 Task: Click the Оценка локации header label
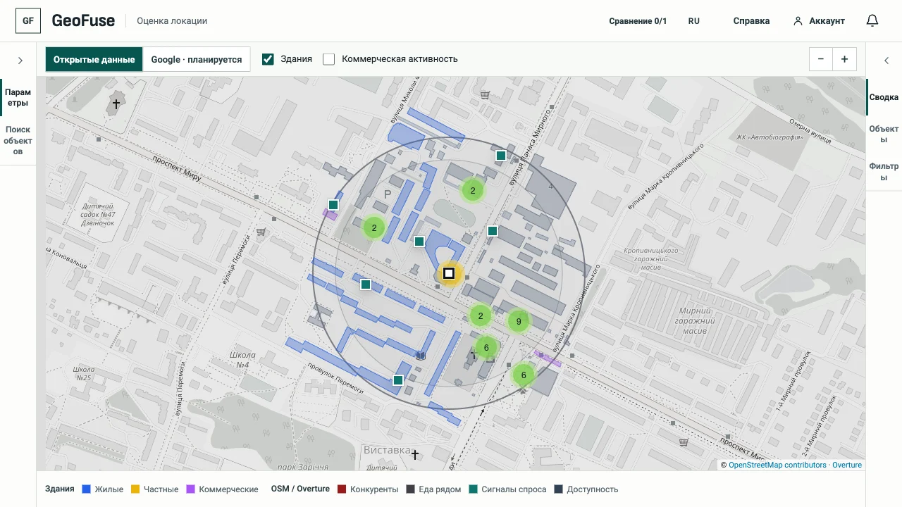coord(172,21)
